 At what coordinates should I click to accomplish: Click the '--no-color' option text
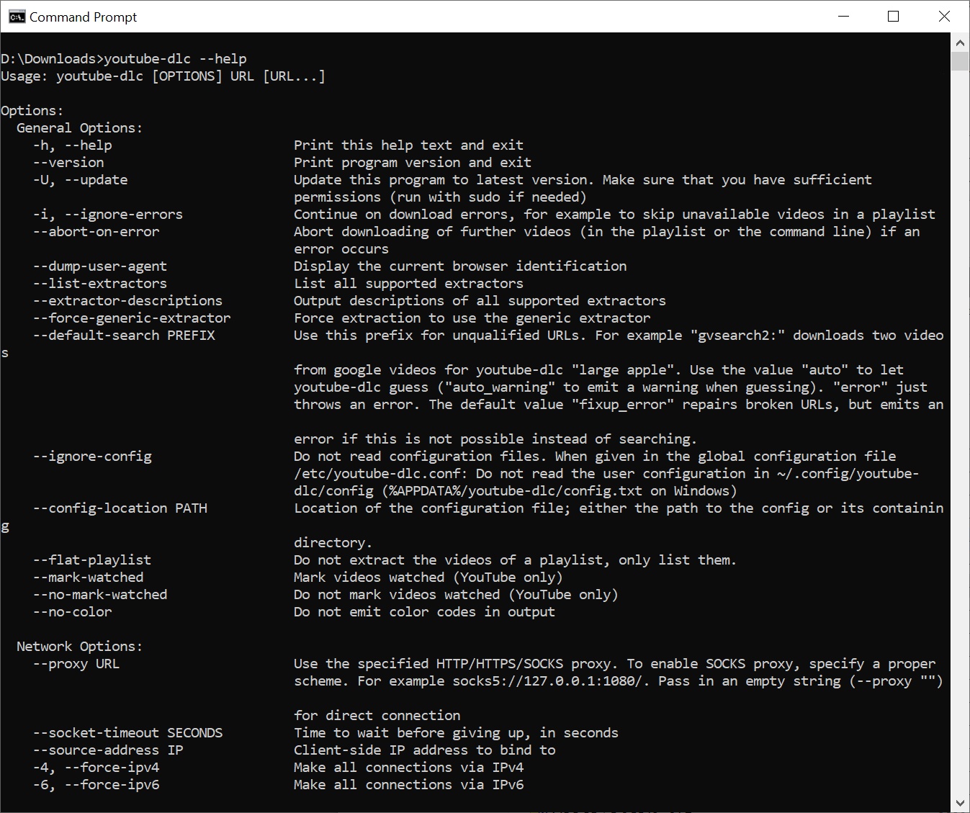[x=72, y=612]
